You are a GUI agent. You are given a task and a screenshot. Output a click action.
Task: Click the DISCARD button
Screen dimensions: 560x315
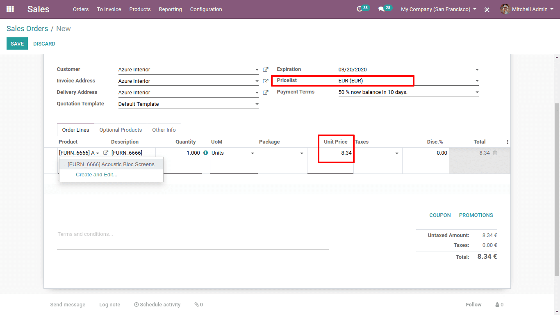click(x=44, y=43)
